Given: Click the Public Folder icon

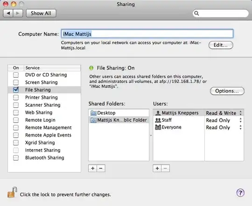Looking at the screenshot, I should (x=93, y=120).
